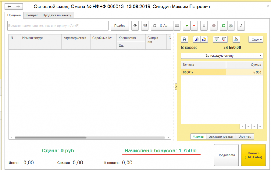Image resolution: width=271 pixels, height=170 pixels.
Task: Open the Продажа по заказу tab
Action: (57, 15)
